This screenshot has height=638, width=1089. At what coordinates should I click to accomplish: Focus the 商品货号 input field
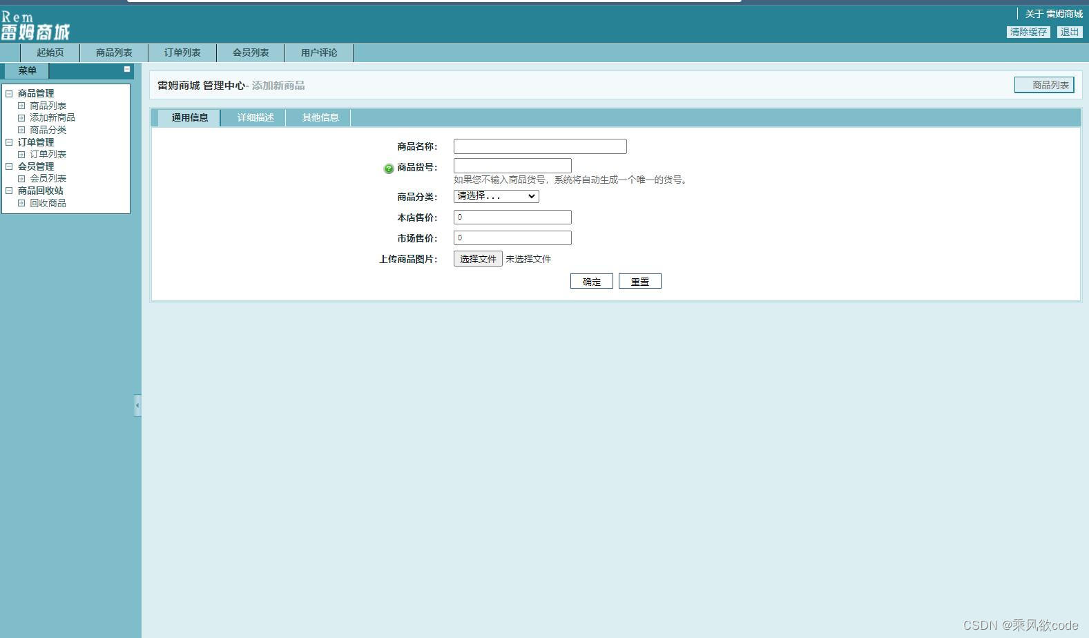tap(512, 166)
